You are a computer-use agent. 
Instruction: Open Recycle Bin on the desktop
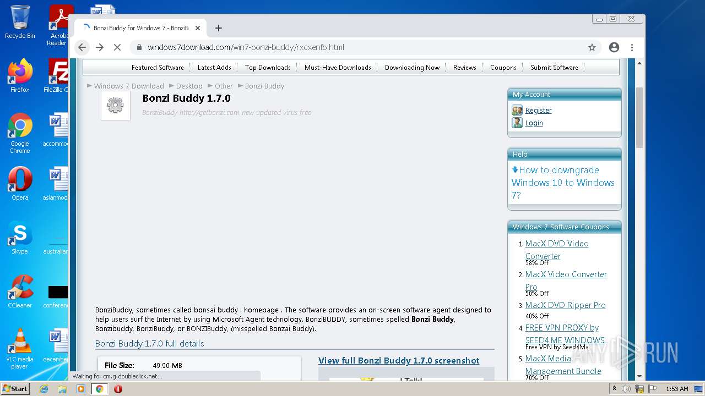(20, 22)
